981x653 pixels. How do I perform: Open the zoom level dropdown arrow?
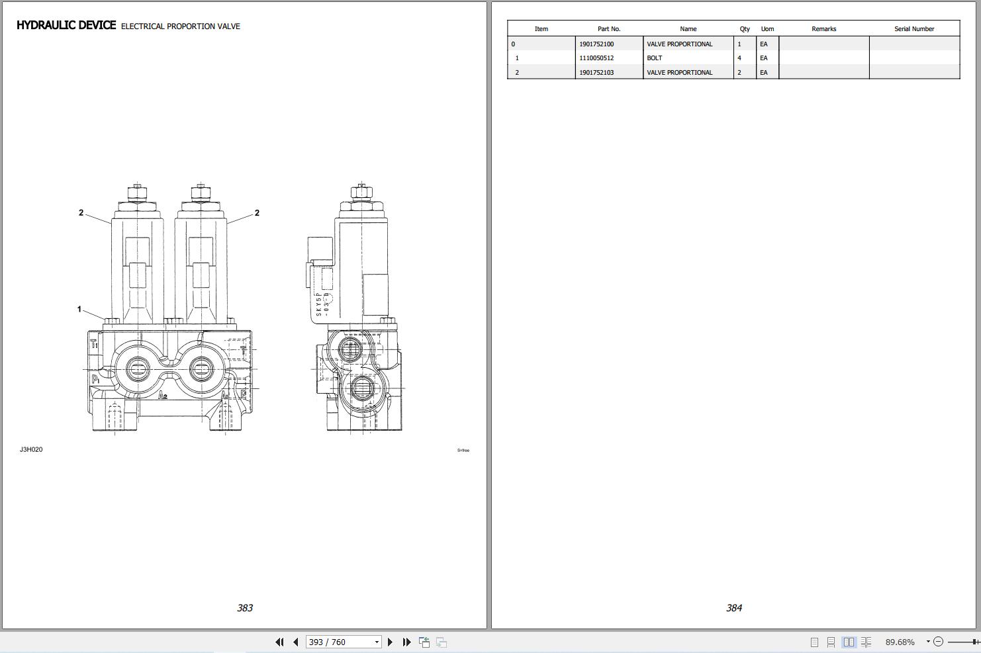pos(928,642)
